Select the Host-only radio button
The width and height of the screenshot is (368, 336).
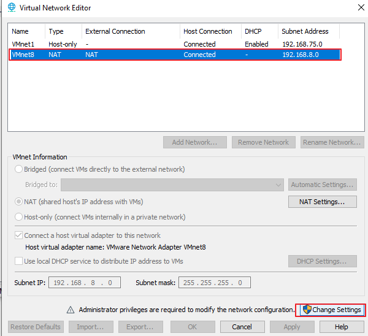(18, 217)
